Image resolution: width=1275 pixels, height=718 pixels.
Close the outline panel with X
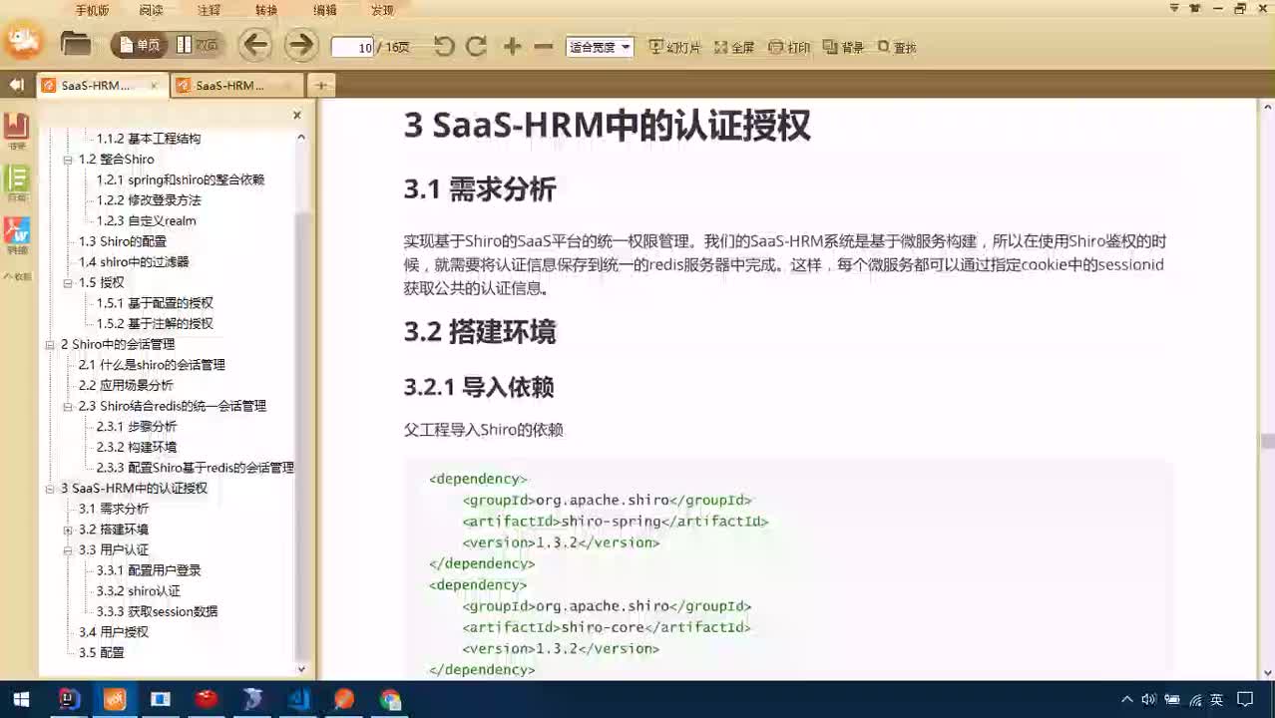pos(296,116)
